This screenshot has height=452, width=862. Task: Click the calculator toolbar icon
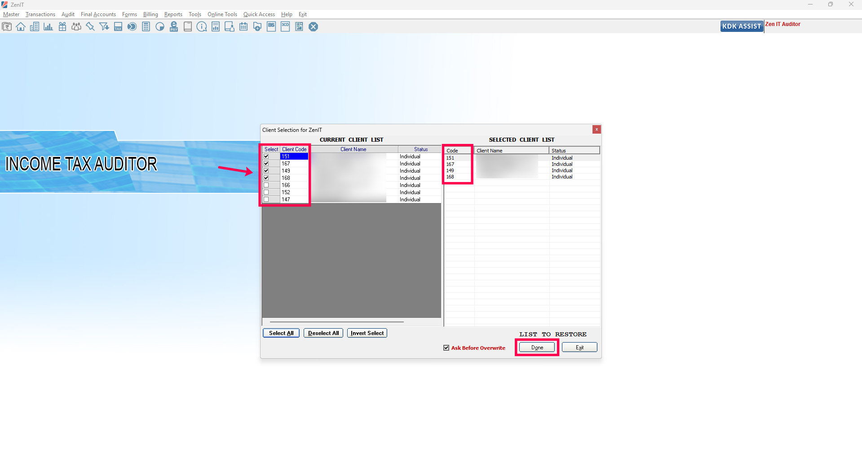point(146,27)
